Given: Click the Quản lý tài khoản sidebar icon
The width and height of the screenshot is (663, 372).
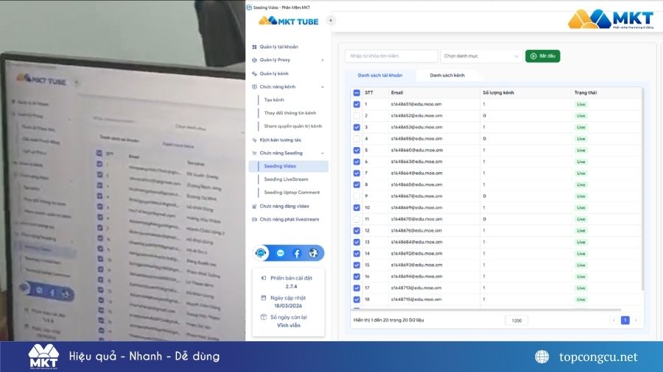Looking at the screenshot, I should point(254,47).
